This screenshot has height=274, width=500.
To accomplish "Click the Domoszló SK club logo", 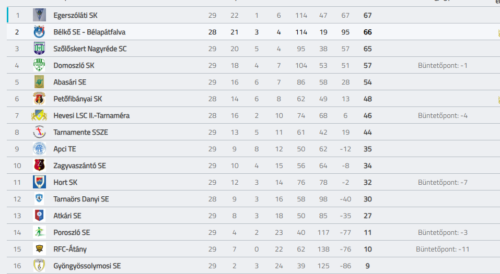I will [39, 65].
